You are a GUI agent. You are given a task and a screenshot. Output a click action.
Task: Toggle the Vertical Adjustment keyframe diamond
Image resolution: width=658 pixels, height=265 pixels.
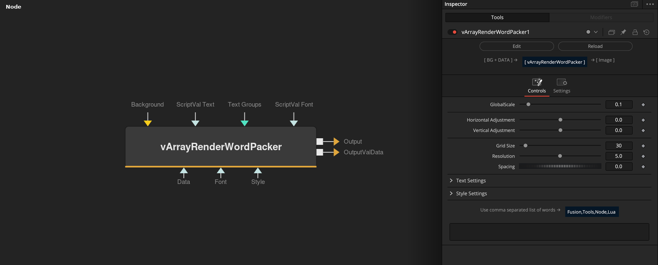click(x=643, y=130)
